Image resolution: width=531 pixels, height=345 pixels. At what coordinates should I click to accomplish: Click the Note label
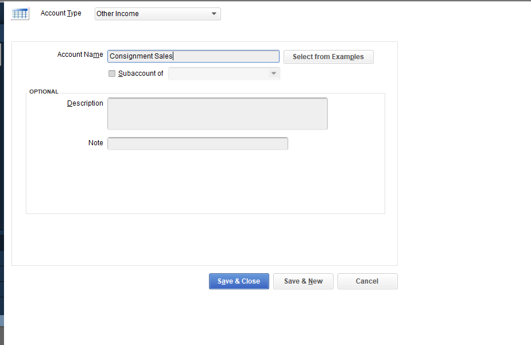96,143
